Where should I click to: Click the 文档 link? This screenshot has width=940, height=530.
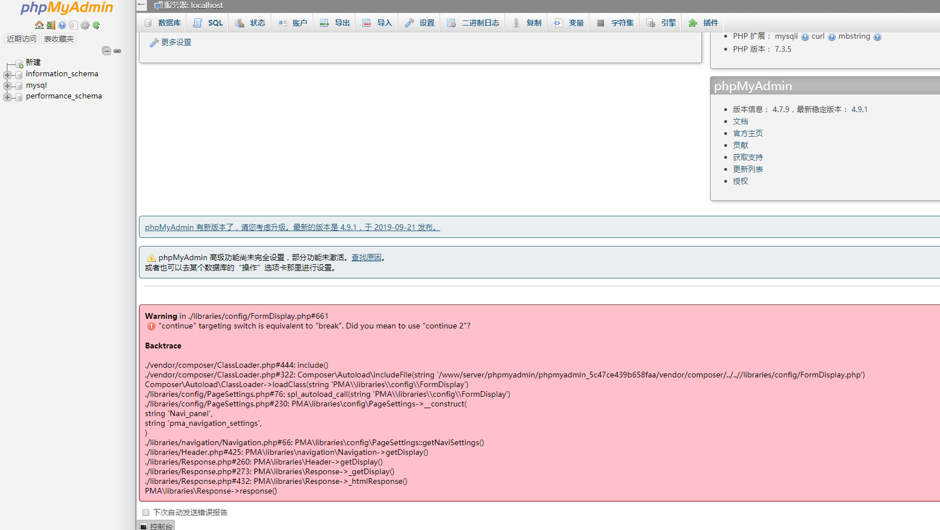pos(740,121)
